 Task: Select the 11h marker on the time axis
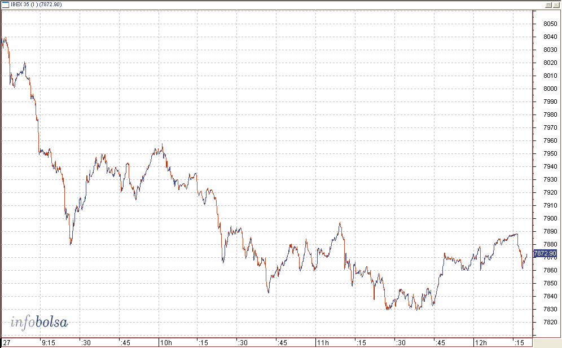click(323, 342)
